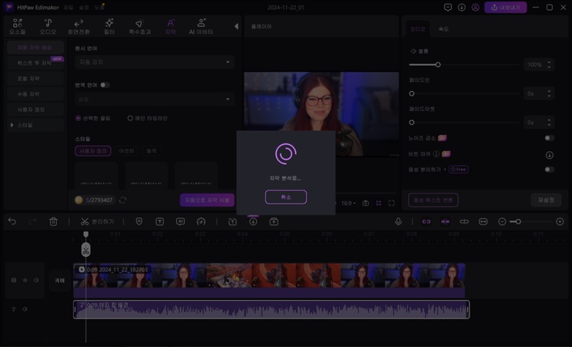
Task: Click the 볼륨 volume slider handle
Action: click(x=438, y=65)
